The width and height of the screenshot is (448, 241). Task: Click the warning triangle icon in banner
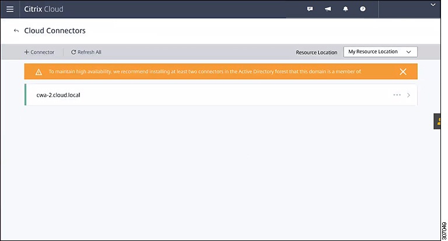(x=38, y=72)
